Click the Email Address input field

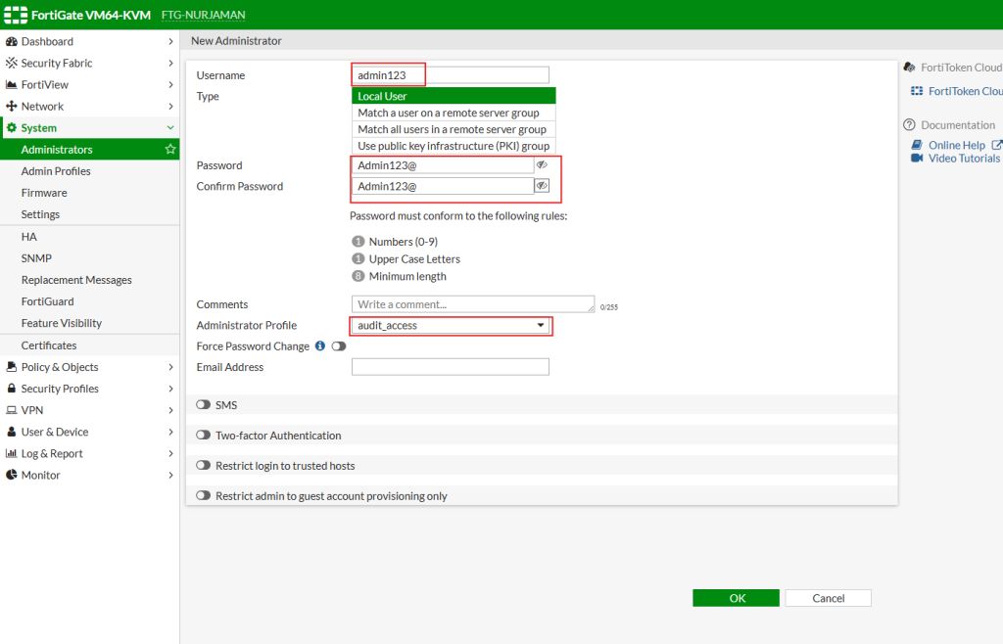[451, 367]
